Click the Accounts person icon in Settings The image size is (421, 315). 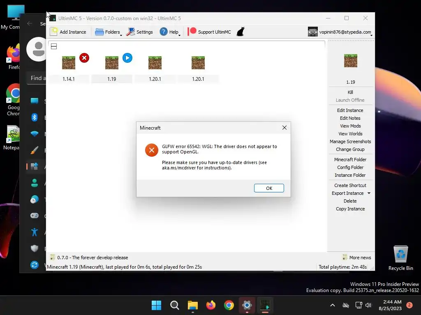point(35,183)
